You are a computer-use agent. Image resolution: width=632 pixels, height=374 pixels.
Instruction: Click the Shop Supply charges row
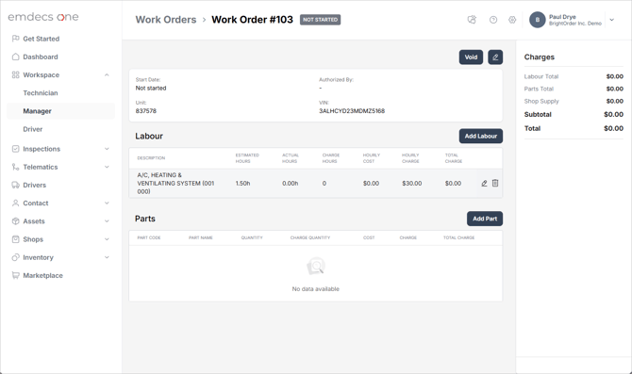pyautogui.click(x=574, y=101)
